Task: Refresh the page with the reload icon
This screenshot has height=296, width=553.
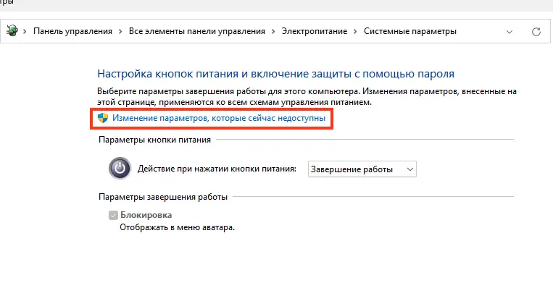Action: pyautogui.click(x=536, y=32)
